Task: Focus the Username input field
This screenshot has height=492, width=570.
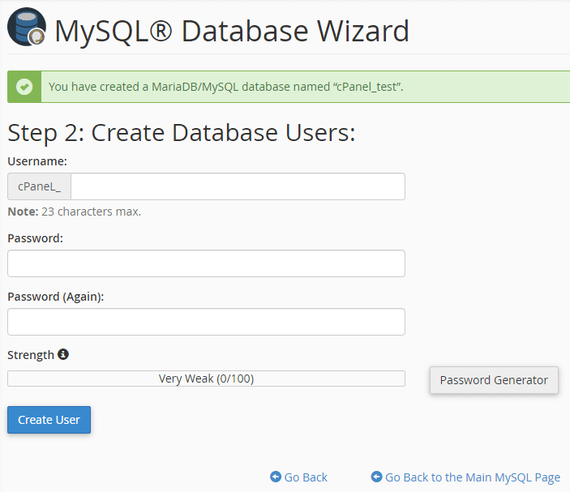Action: (x=238, y=186)
